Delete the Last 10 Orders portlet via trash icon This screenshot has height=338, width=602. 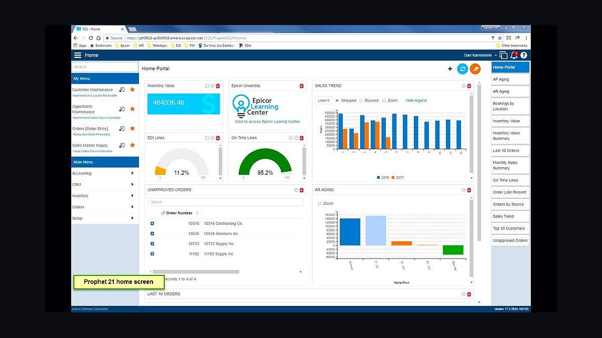(469, 294)
